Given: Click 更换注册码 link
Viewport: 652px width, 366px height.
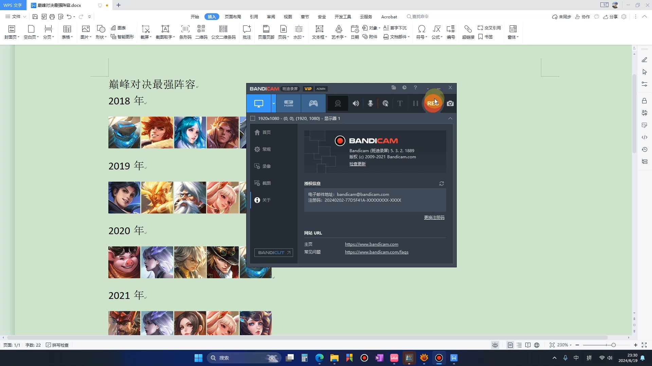Looking at the screenshot, I should pyautogui.click(x=434, y=217).
